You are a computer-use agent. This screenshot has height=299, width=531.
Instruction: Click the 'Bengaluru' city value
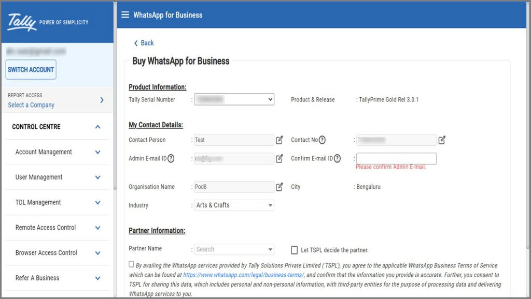(369, 187)
